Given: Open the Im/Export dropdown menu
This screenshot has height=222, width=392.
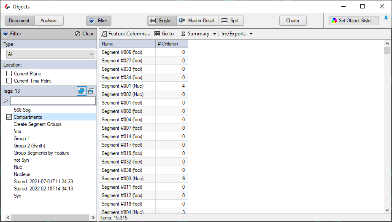Looking at the screenshot, I should point(237,34).
